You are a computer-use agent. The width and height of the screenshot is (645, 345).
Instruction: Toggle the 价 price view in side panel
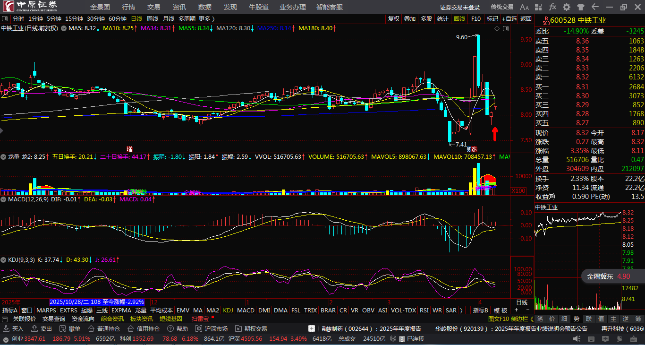pyautogui.click(x=552, y=319)
